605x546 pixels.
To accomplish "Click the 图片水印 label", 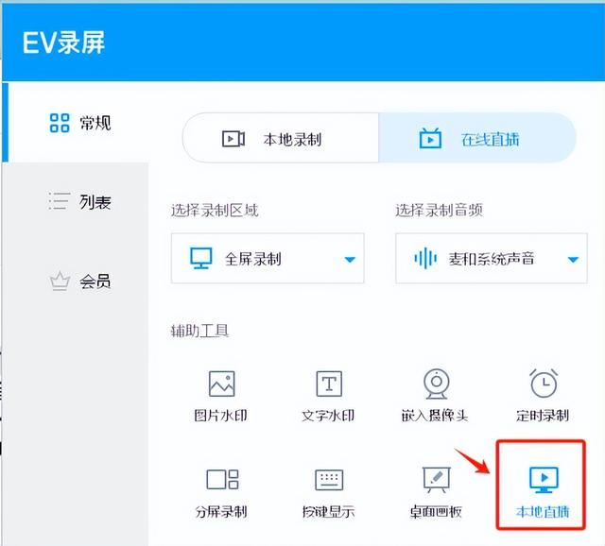I will (x=220, y=416).
